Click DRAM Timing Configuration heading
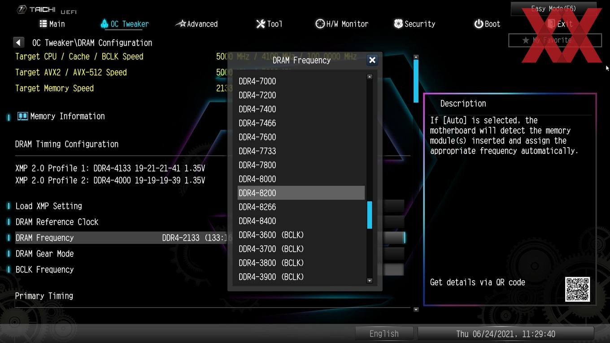610x343 pixels. click(x=67, y=144)
